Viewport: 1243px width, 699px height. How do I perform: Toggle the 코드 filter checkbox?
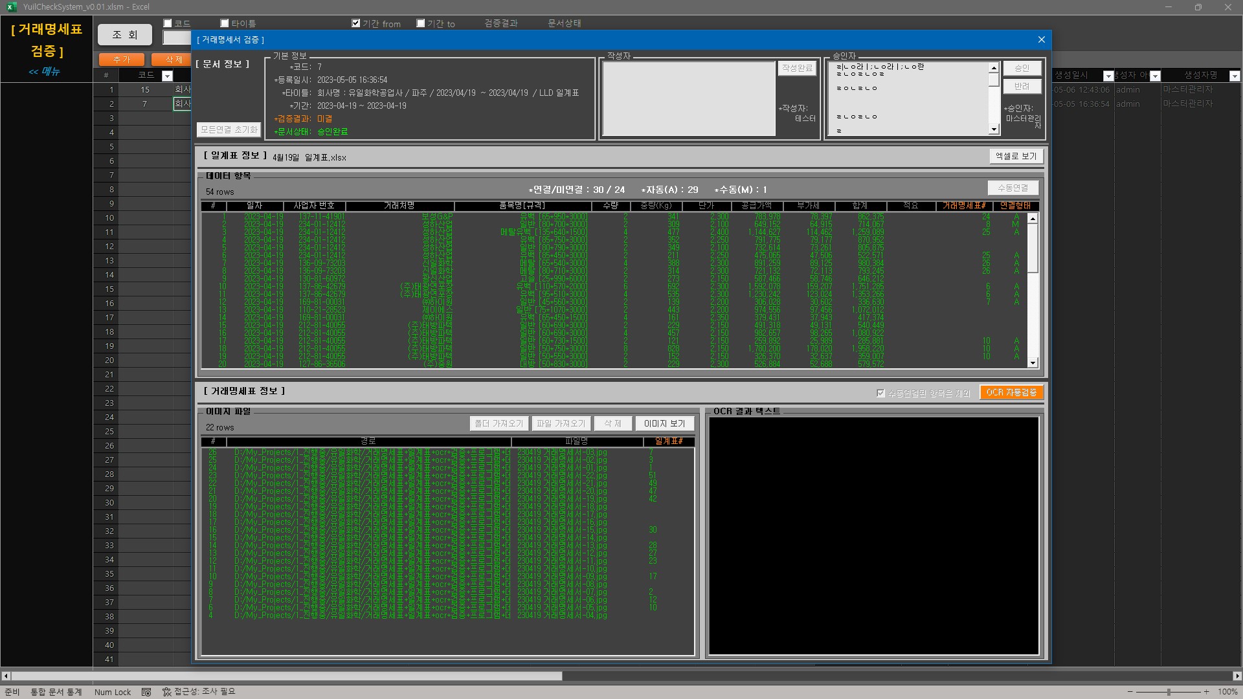[168, 23]
